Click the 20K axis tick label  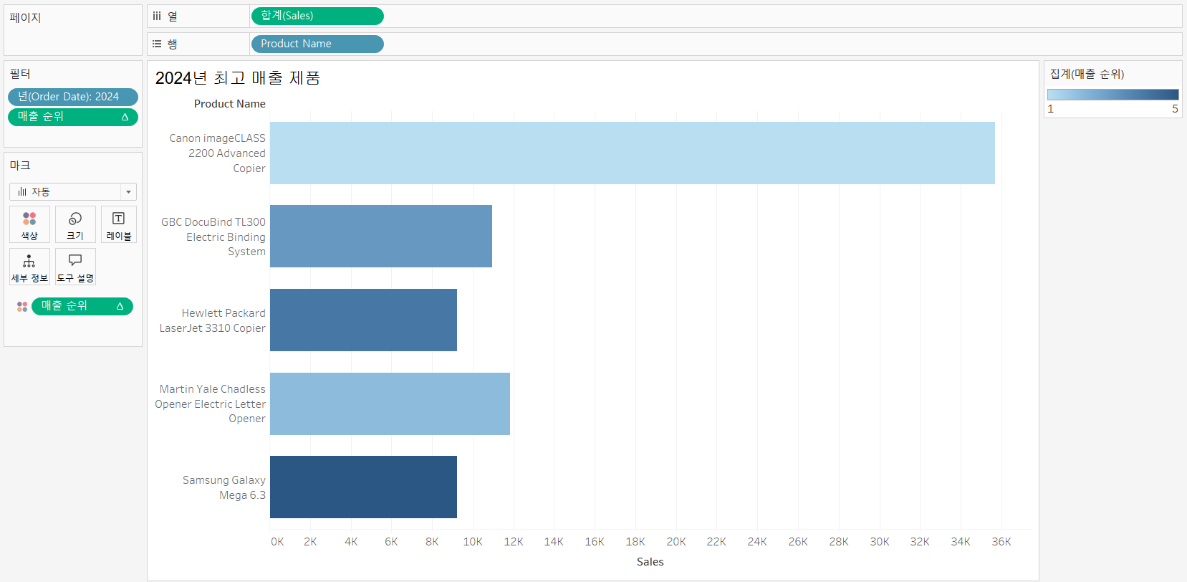click(x=676, y=542)
